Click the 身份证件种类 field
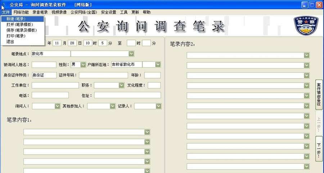The width and height of the screenshot is (324, 173). click(44, 75)
